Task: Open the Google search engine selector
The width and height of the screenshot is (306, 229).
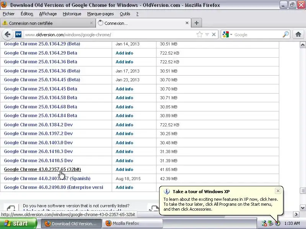Action: click(227, 35)
